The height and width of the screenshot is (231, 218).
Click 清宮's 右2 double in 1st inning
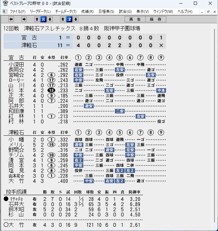(78, 160)
